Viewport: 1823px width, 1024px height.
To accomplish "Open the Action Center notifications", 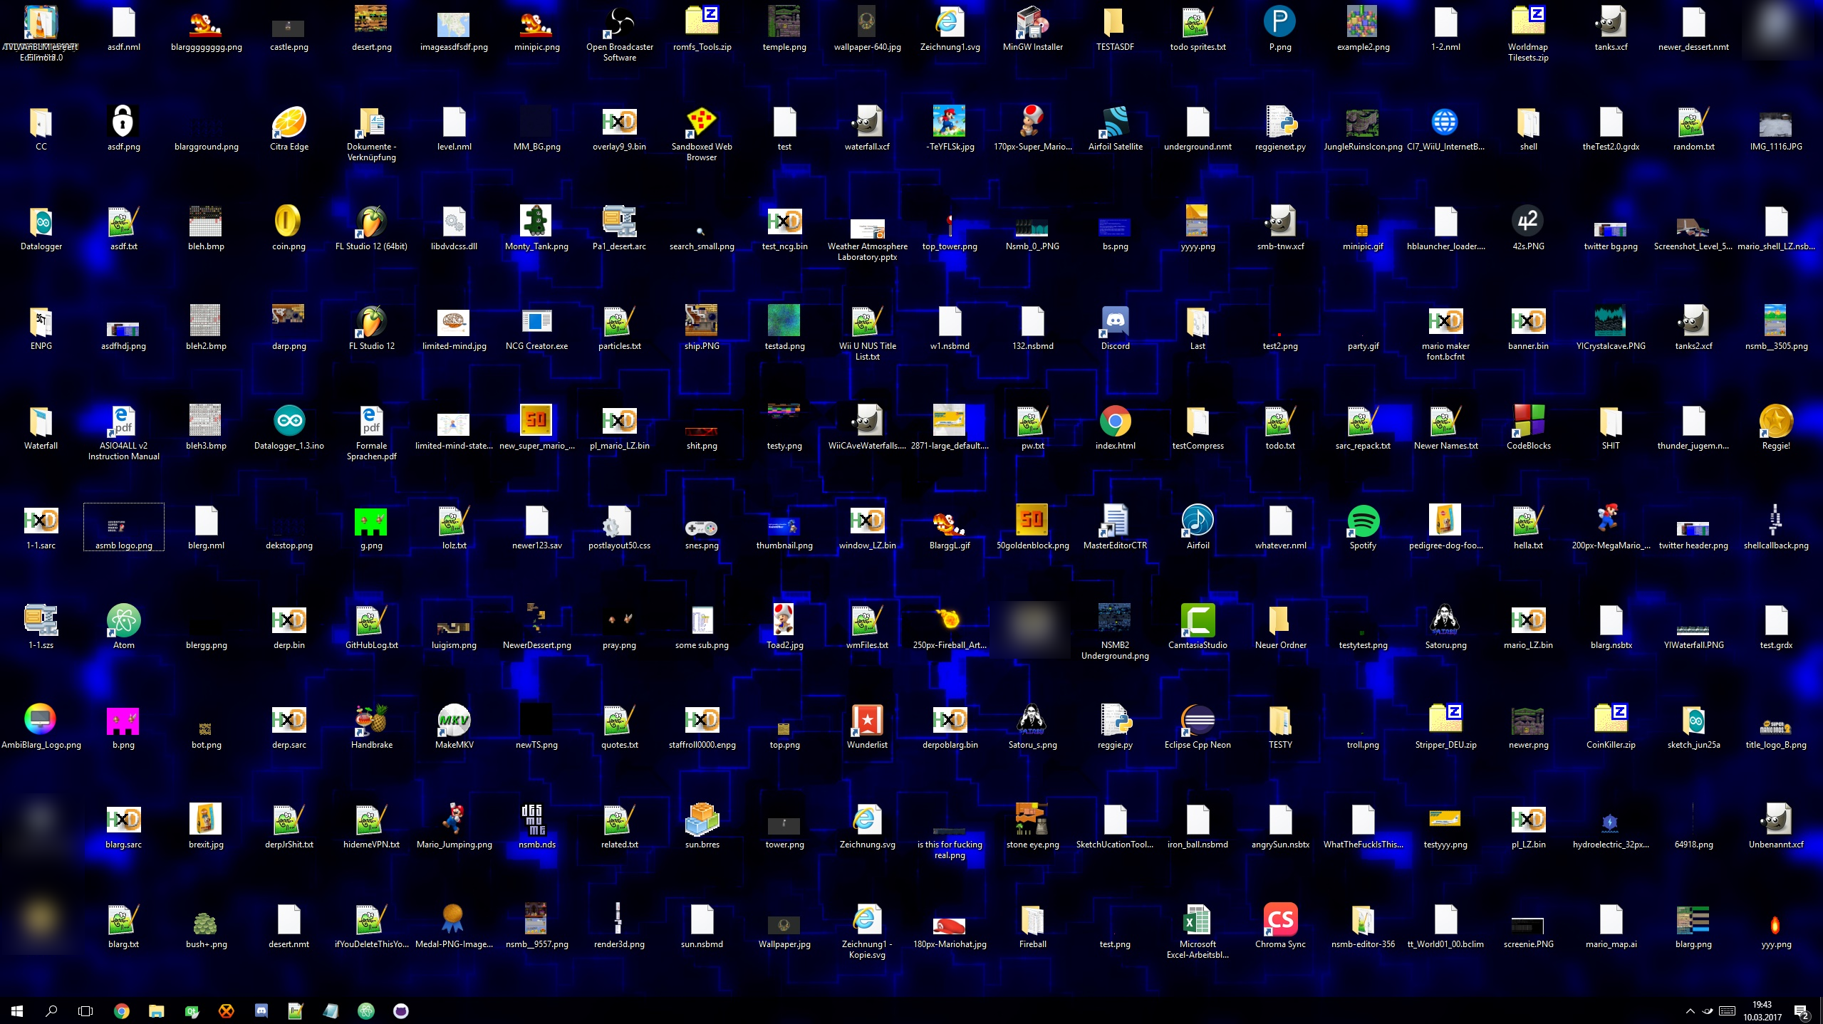I will pyautogui.click(x=1801, y=1011).
